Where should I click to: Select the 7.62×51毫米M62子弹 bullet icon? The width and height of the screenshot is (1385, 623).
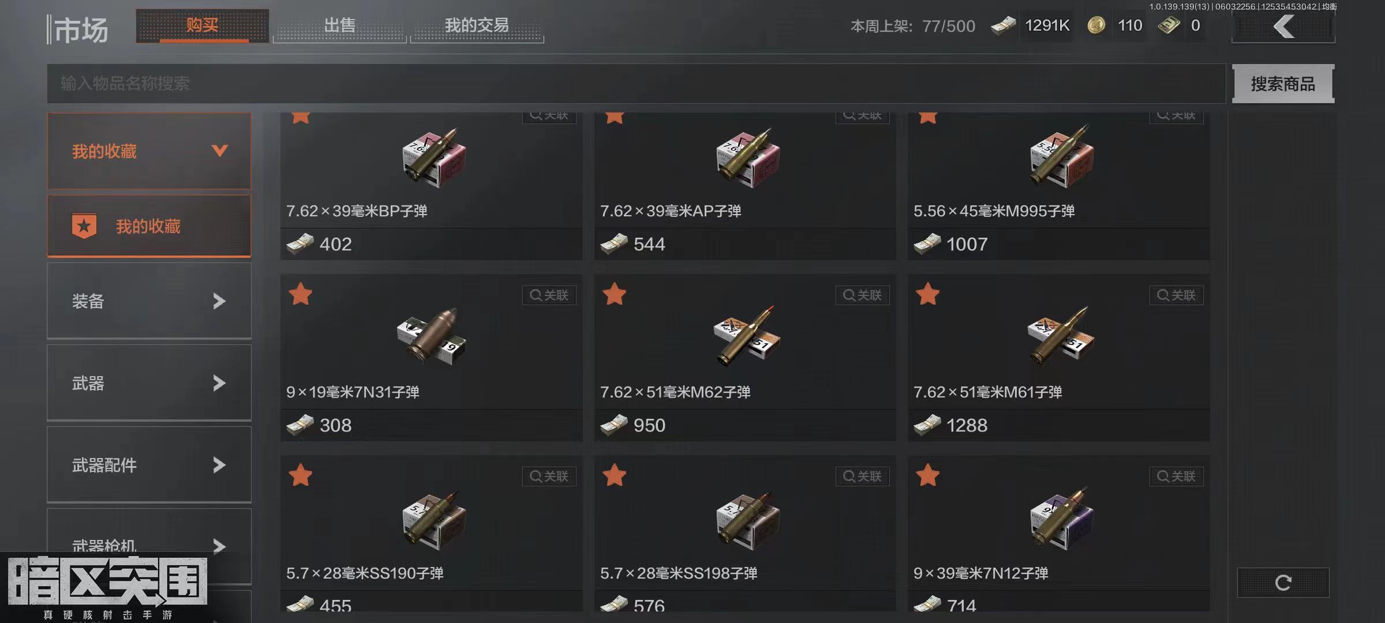click(x=746, y=336)
